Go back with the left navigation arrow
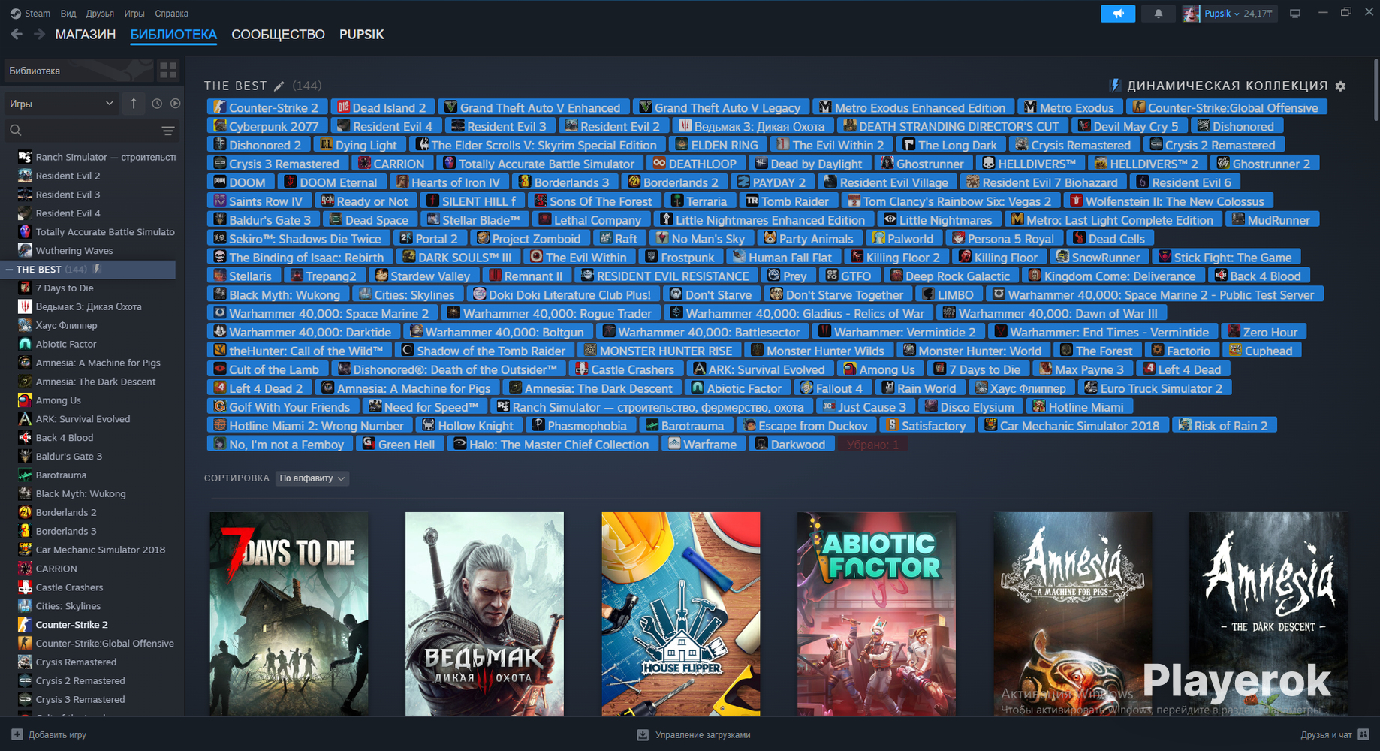The image size is (1380, 751). tap(17, 34)
